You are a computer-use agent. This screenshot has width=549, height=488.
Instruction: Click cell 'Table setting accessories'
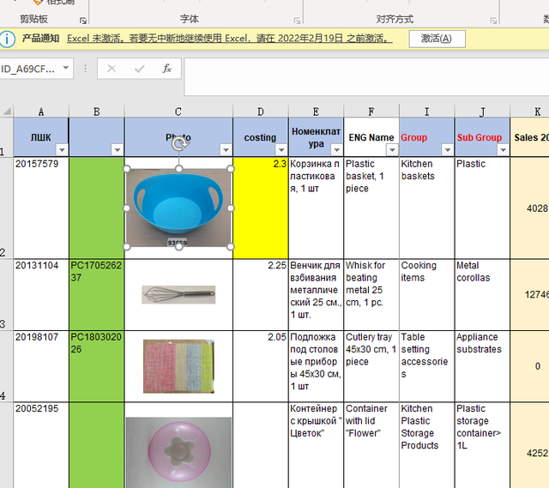point(427,366)
